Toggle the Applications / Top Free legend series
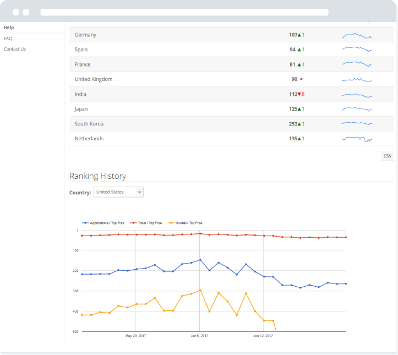The height and width of the screenshot is (355, 398). (105, 223)
